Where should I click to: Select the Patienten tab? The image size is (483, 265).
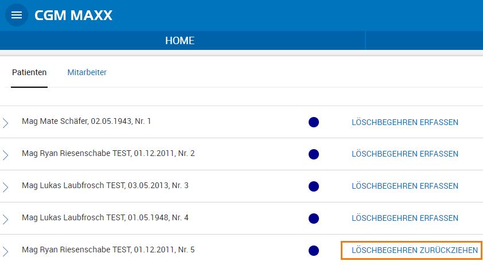29,72
